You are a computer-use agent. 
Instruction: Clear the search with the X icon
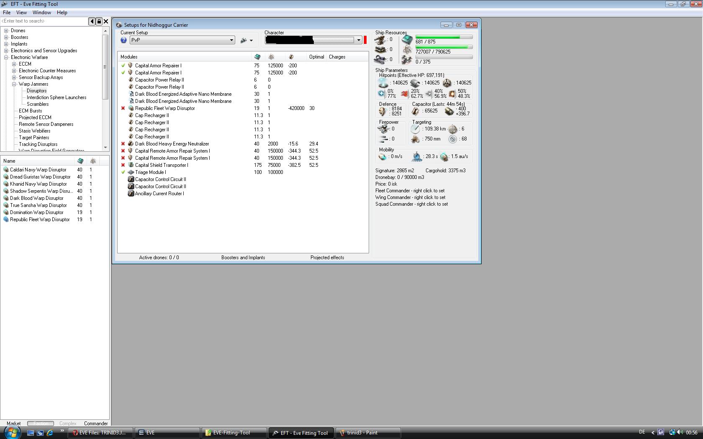pos(106,21)
